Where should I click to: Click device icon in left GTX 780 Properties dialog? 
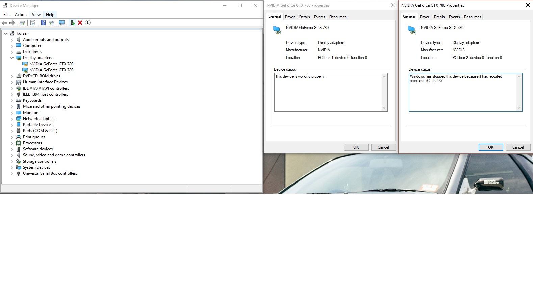pyautogui.click(x=277, y=30)
